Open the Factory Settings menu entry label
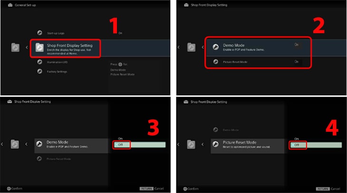The width and height of the screenshot is (347, 193). (57, 72)
